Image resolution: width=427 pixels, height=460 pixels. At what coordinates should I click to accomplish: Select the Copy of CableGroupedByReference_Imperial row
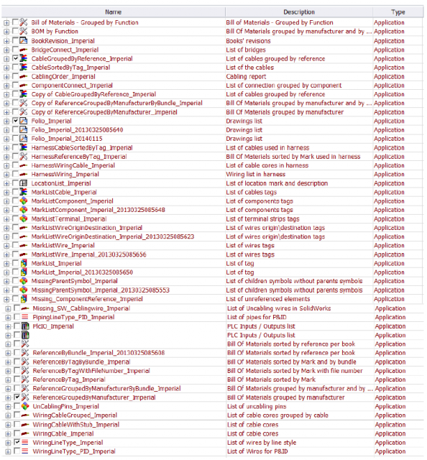(213, 94)
